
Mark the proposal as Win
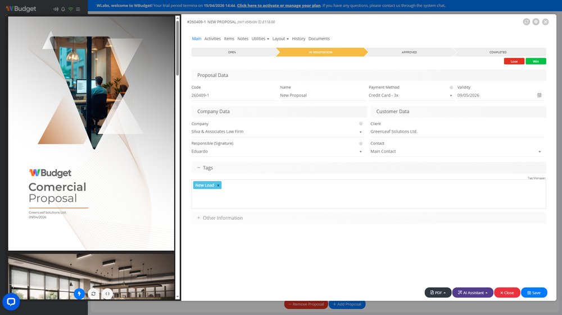pyautogui.click(x=536, y=62)
